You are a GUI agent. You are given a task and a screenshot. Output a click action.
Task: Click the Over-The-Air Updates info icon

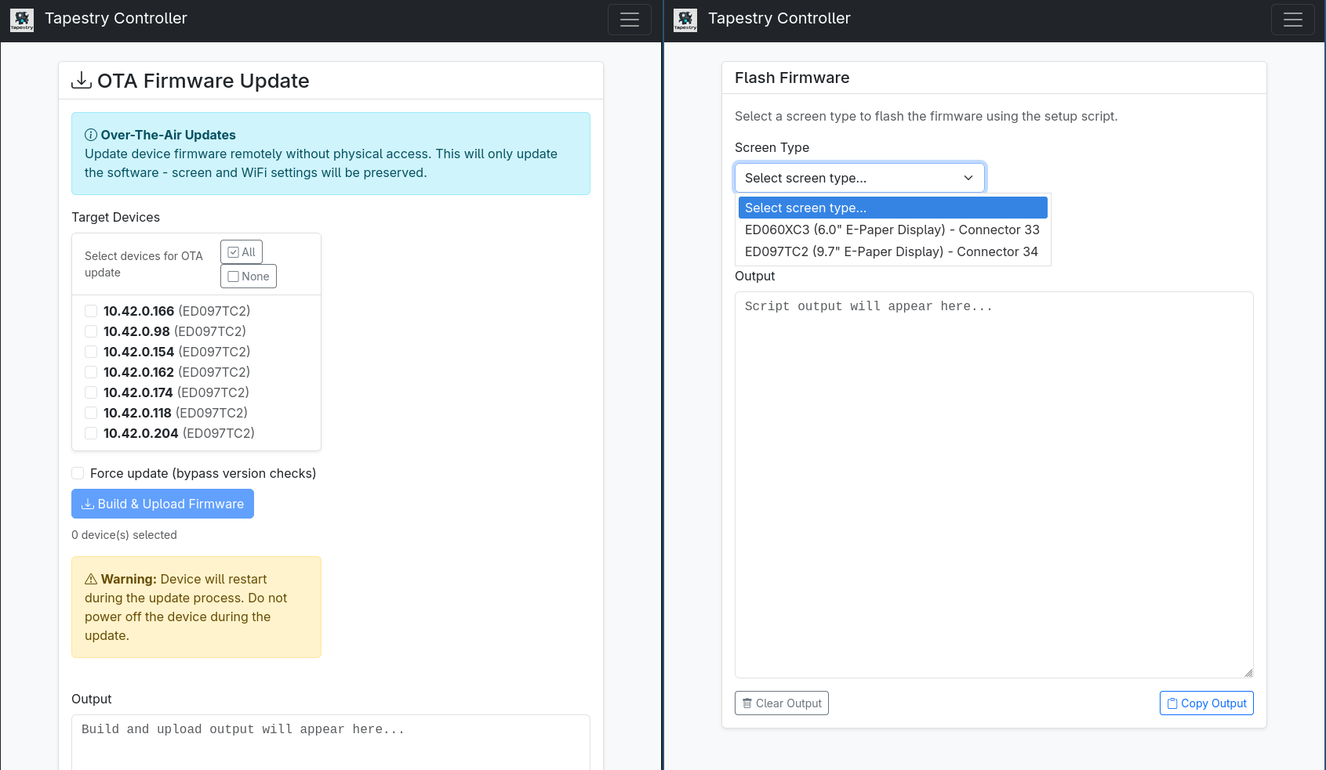[x=91, y=135]
